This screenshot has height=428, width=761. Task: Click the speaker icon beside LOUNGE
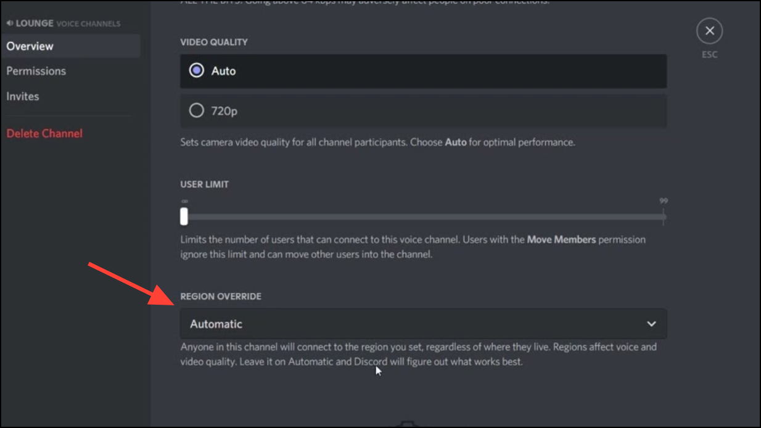click(x=10, y=23)
